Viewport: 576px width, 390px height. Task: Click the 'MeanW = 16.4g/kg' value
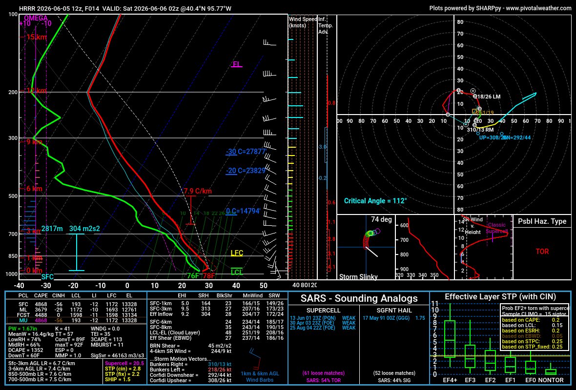click(x=30, y=334)
